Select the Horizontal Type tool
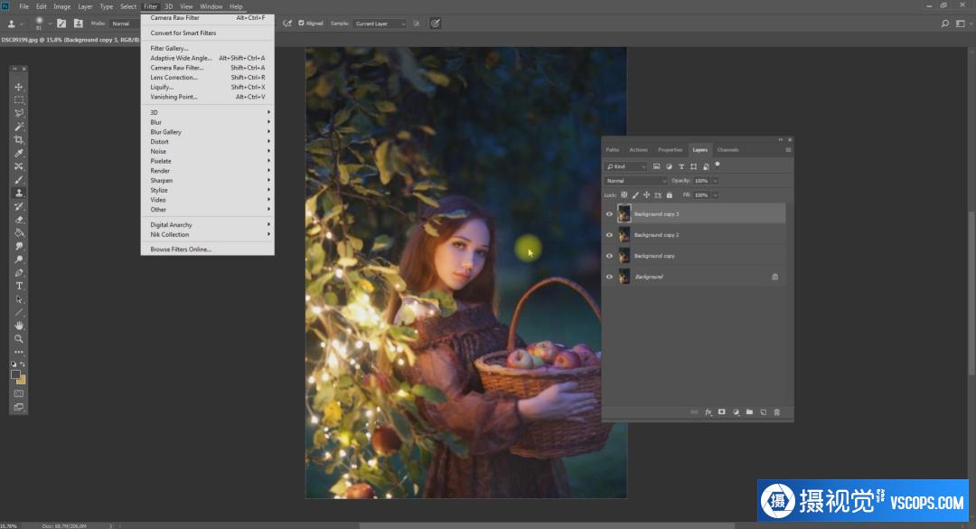 click(19, 286)
